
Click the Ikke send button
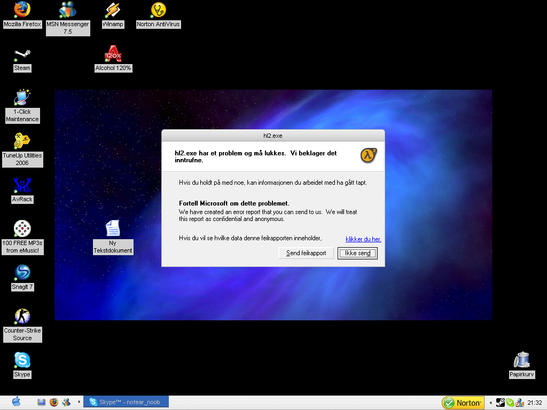click(x=357, y=253)
